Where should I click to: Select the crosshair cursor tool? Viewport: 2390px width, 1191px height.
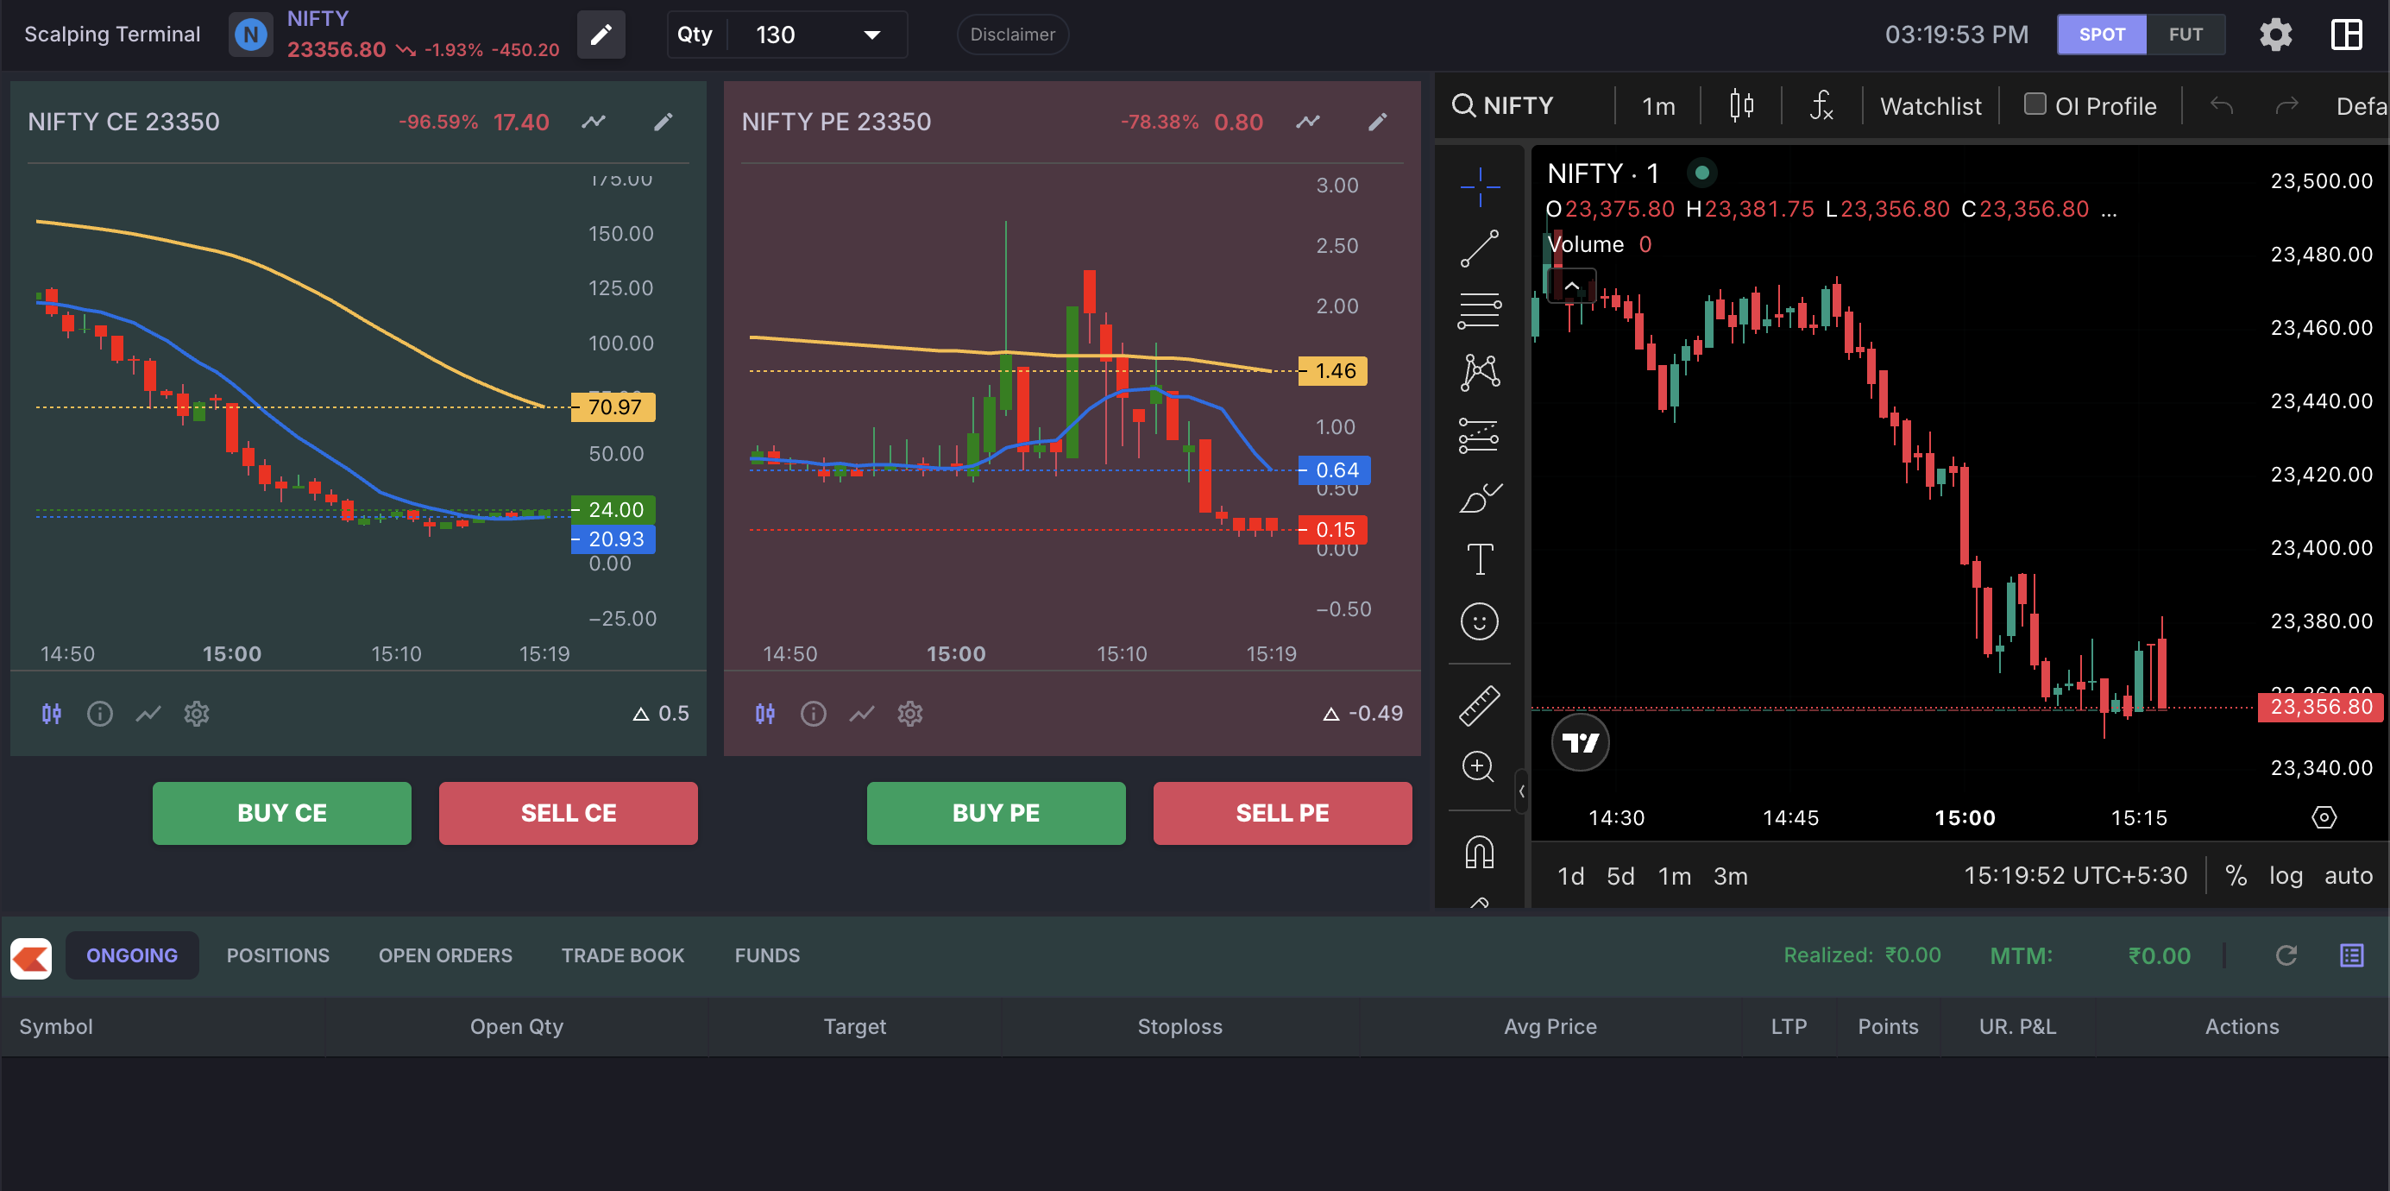(x=1480, y=186)
